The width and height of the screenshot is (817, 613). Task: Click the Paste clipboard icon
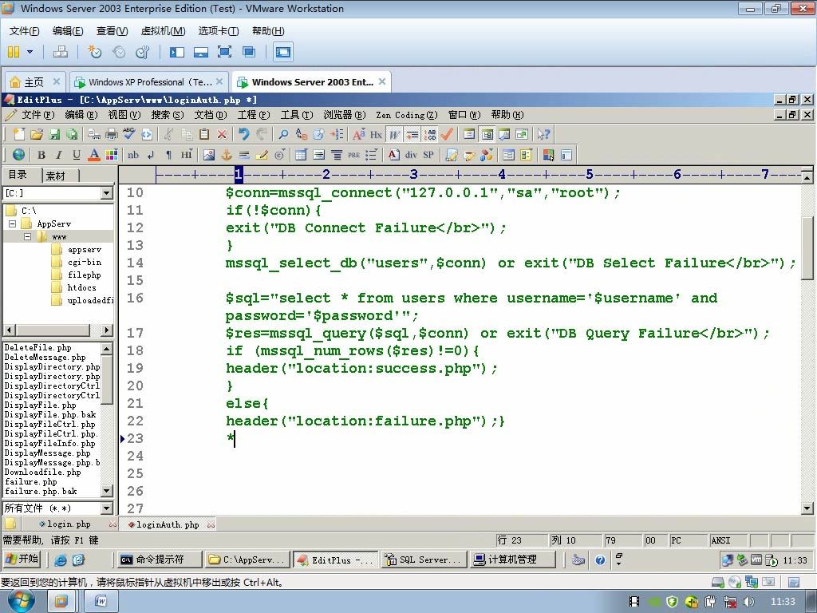(204, 134)
